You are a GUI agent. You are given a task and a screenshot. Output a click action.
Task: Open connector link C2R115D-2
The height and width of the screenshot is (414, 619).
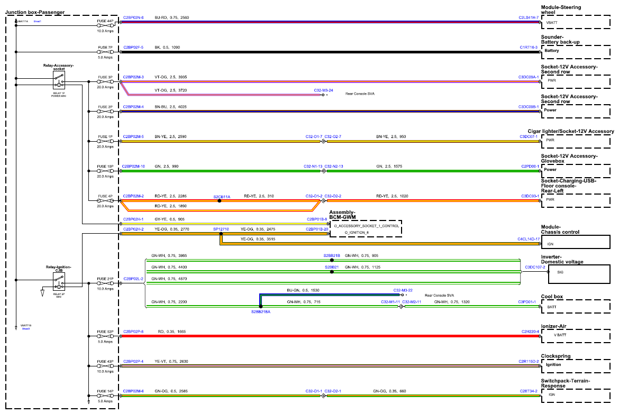pos(529,362)
